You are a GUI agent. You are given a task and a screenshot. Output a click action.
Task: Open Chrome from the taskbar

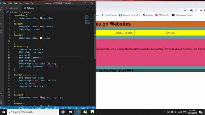(x=63, y=112)
